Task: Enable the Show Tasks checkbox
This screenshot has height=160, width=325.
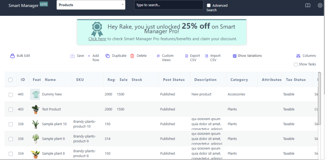Action: click(296, 64)
